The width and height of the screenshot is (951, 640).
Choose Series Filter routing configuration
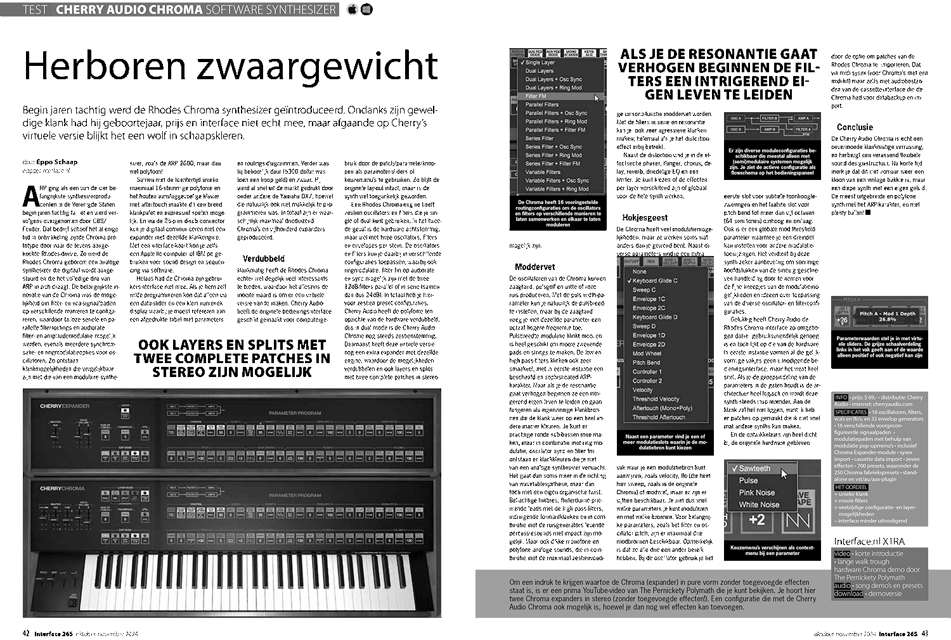coord(539,138)
